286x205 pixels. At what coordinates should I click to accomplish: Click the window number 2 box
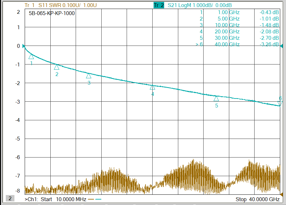point(10,199)
